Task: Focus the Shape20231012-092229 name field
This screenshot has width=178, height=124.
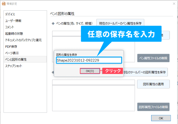Action: tap(89, 60)
